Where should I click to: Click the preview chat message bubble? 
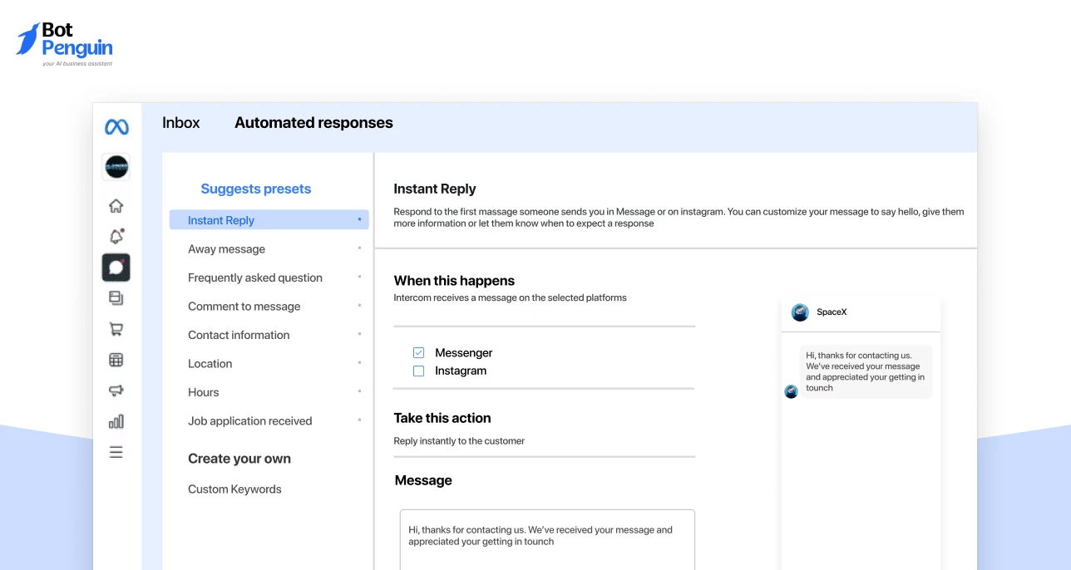pyautogui.click(x=866, y=371)
